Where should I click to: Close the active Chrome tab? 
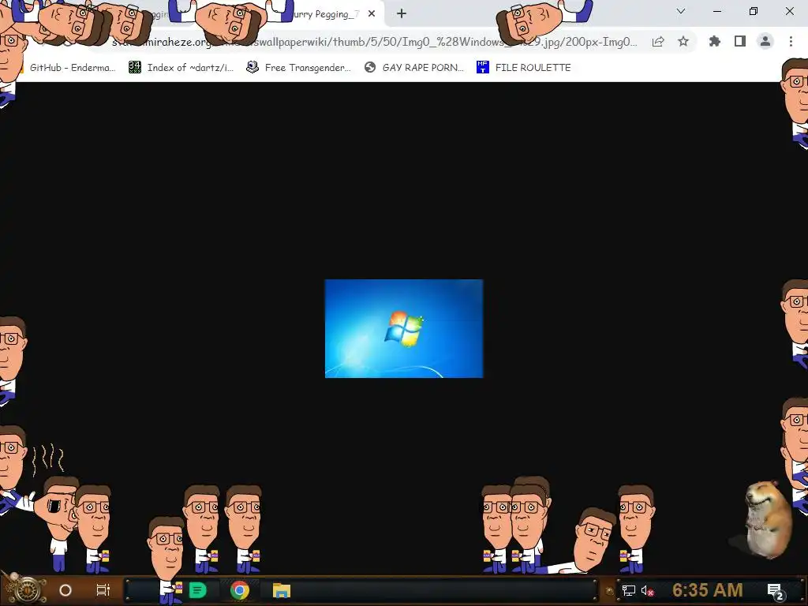click(x=372, y=14)
